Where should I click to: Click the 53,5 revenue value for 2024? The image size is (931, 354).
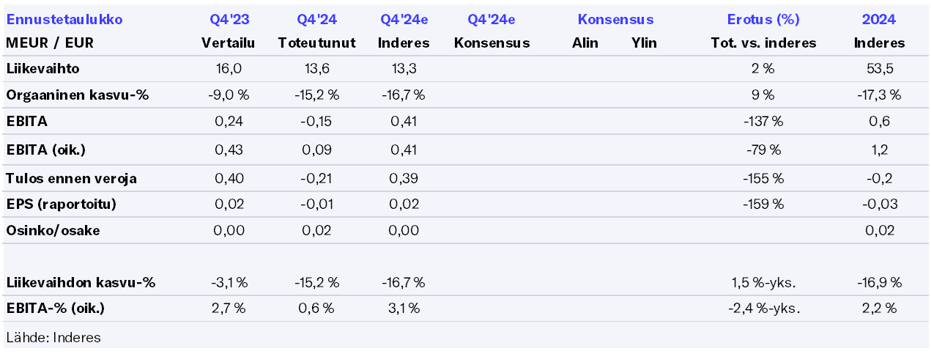click(x=879, y=70)
